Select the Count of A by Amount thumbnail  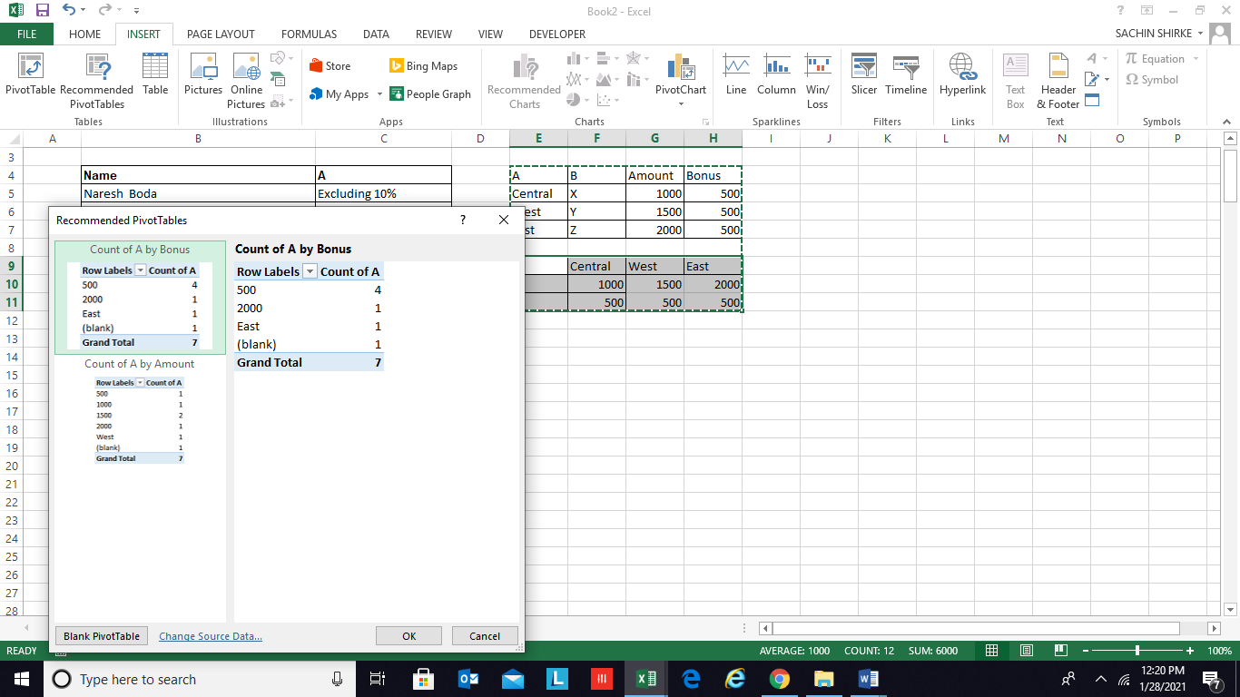[x=140, y=410]
